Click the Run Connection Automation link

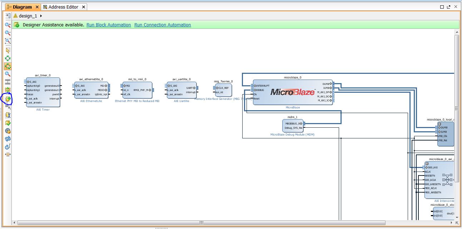[x=163, y=25]
